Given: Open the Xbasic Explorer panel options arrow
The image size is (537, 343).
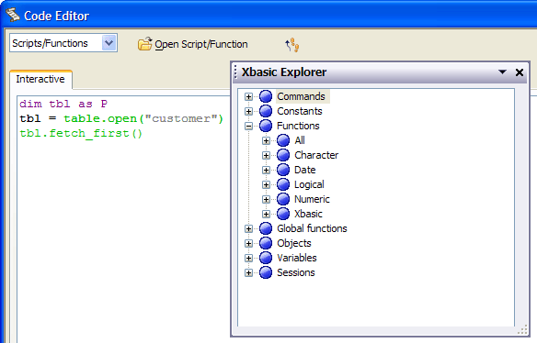Looking at the screenshot, I should point(502,72).
